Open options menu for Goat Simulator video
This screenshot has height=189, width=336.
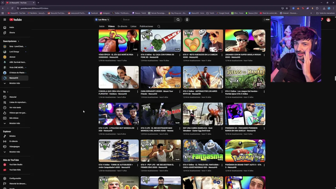222,128
